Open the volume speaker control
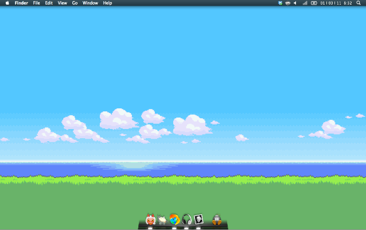366x230 pixels. click(x=295, y=3)
